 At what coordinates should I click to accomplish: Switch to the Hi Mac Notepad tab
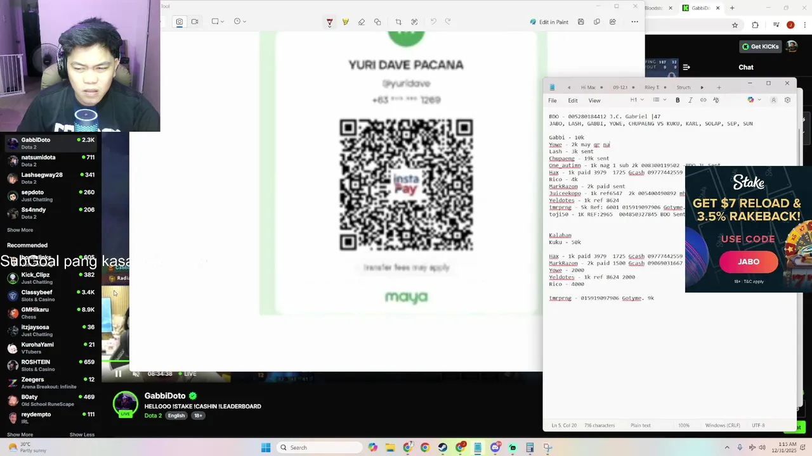tap(588, 87)
